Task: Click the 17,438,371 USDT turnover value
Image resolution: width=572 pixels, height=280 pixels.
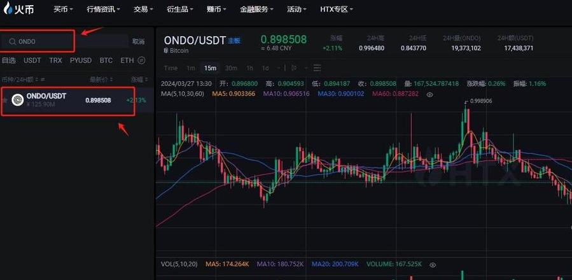Action: (519, 48)
